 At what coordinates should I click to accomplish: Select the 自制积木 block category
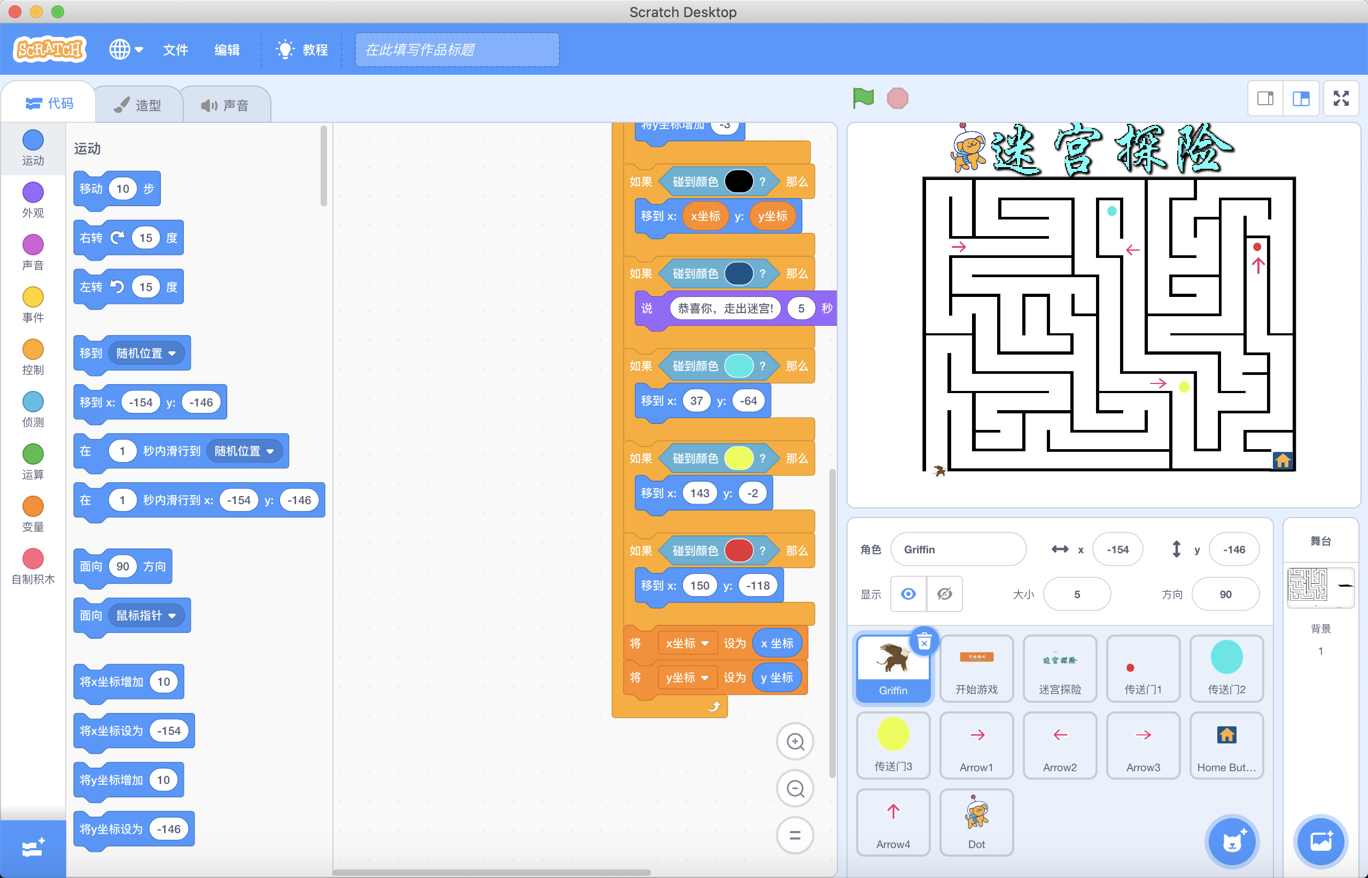[x=33, y=567]
